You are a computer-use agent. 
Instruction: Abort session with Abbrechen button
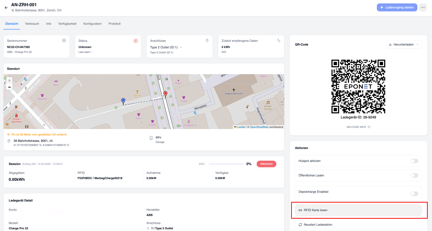tap(266, 164)
